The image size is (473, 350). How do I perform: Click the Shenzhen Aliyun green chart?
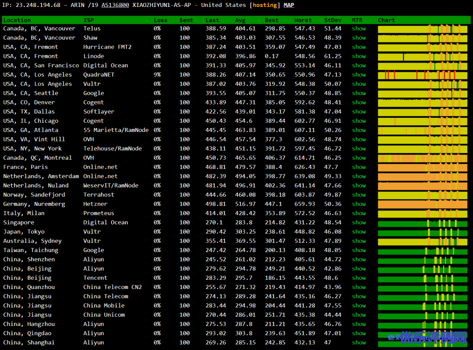(422, 259)
